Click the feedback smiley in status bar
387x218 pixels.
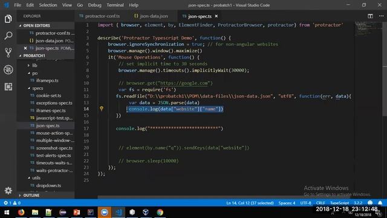coord(370,203)
